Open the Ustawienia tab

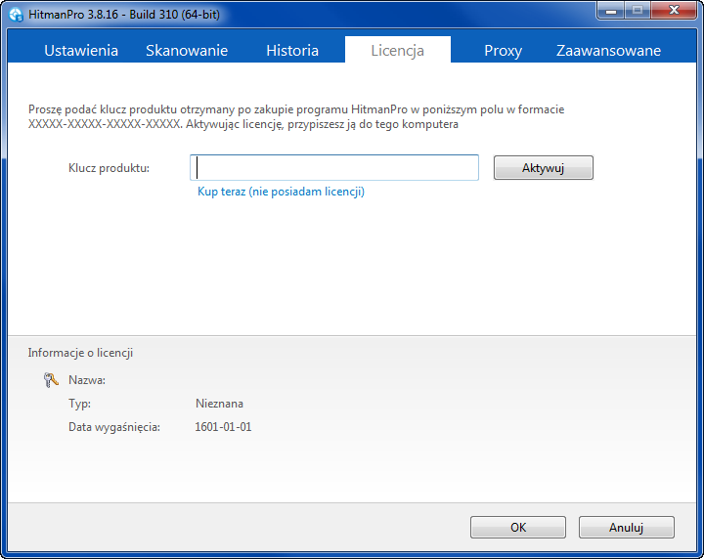(81, 50)
